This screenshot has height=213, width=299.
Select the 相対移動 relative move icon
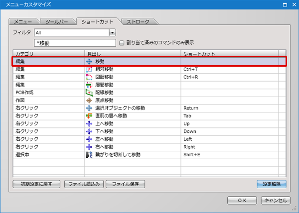point(90,69)
